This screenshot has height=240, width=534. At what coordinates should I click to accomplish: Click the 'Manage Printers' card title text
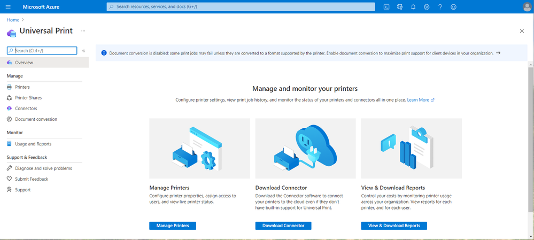tap(169, 188)
